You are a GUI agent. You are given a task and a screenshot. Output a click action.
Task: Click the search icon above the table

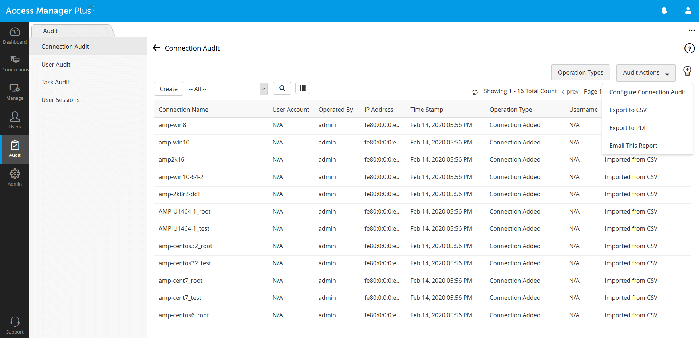point(282,88)
